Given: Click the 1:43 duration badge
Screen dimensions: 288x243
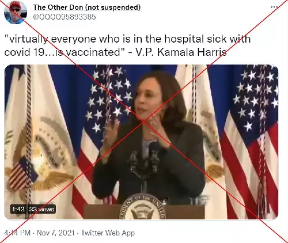Looking at the screenshot, I should [18, 209].
